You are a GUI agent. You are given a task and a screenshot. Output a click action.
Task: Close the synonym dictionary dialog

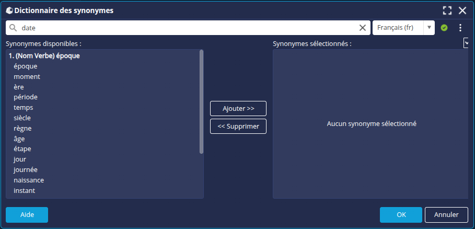click(x=462, y=10)
